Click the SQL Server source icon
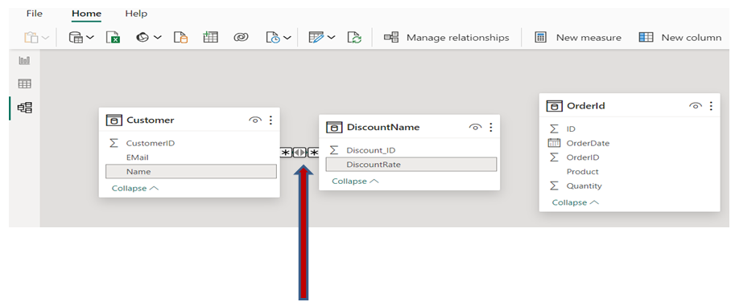This screenshot has width=731, height=302. 180,38
